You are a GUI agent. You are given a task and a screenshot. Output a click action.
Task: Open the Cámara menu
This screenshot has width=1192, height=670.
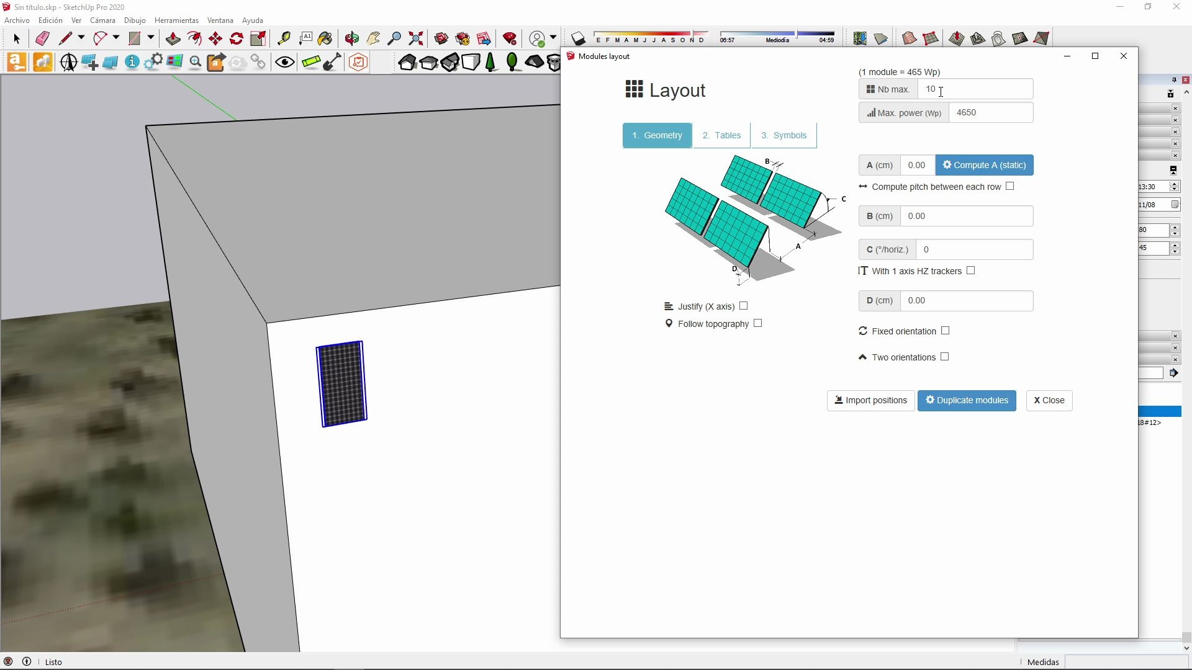click(x=102, y=20)
